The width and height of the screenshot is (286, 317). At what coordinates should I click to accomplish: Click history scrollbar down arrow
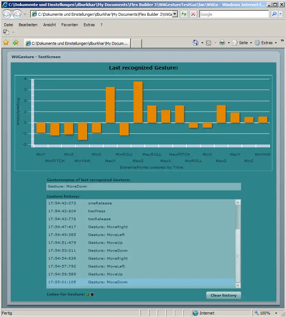point(238,285)
